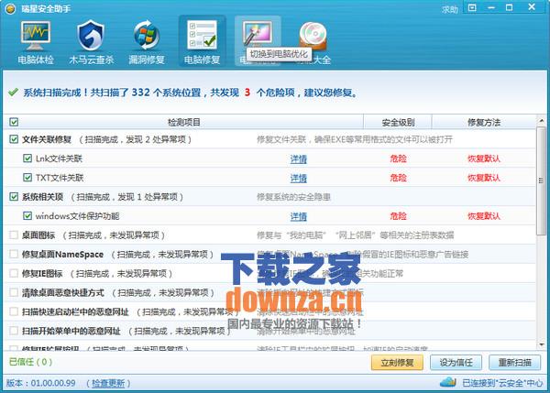Open the 电脑体检 monitor icon
Image resolution: width=550 pixels, height=393 pixels.
36,36
